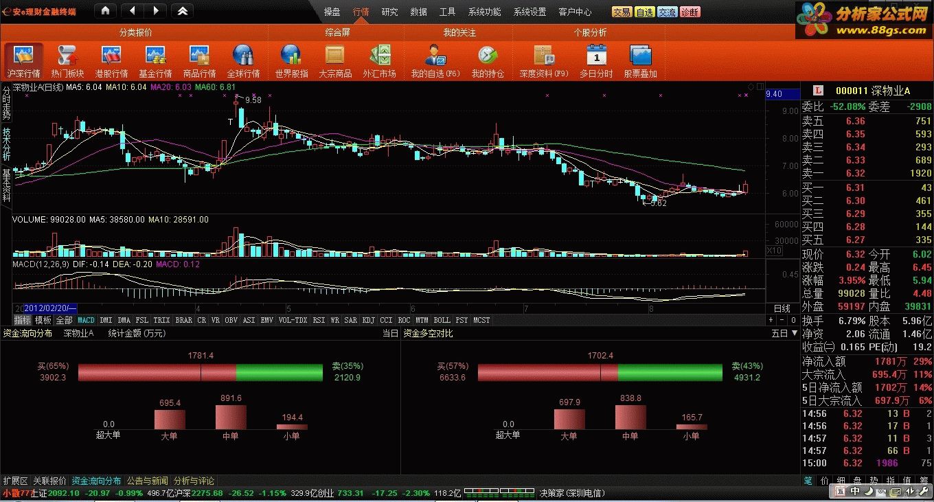Switch to the 分时走势 side tab
This screenshot has width=934, height=502.
6,102
